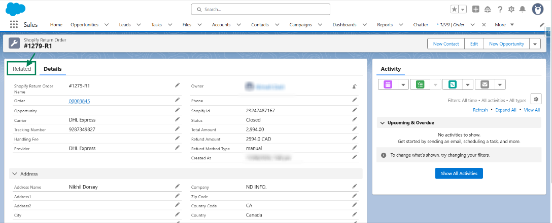552x223 pixels.
Task: Edit the Tracking Number pencil icon
Action: [x=178, y=128]
